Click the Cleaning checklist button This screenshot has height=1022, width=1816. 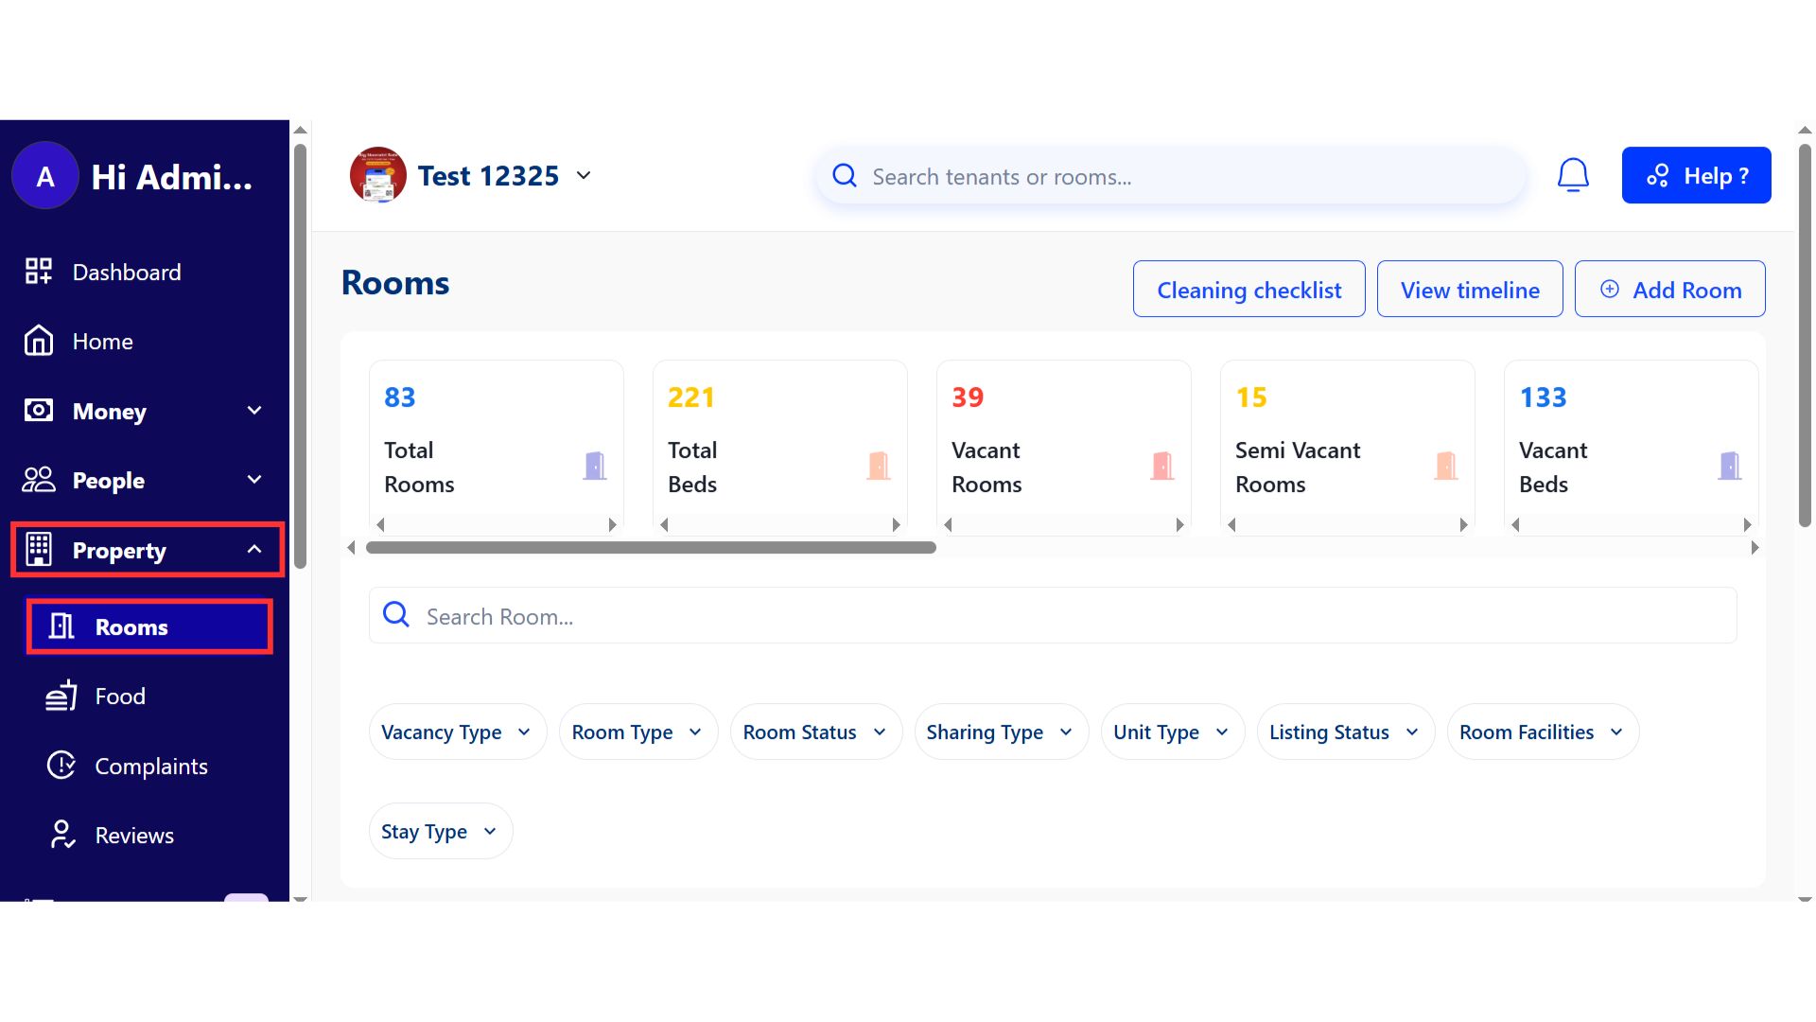point(1248,290)
